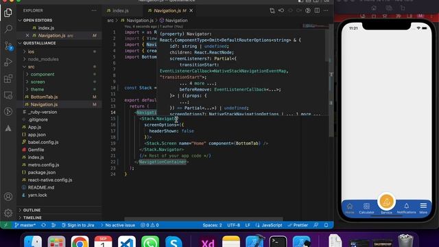Open Manage settings gear

(8, 213)
